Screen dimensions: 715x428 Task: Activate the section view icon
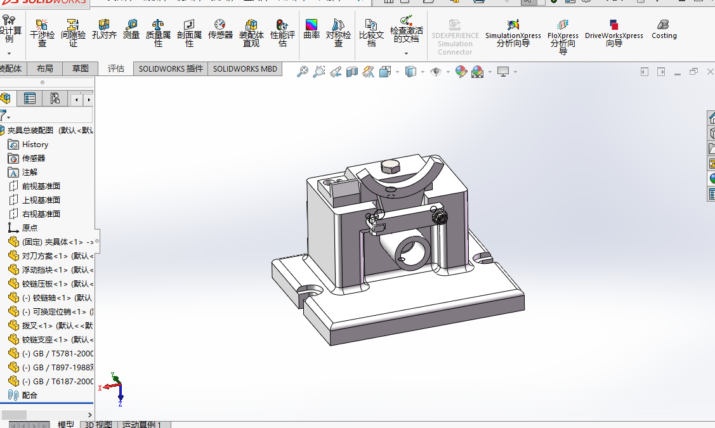(352, 72)
